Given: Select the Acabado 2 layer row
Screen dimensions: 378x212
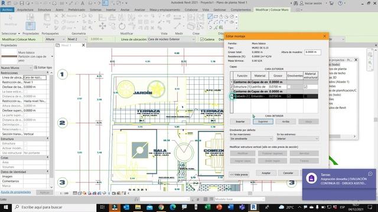Looking at the screenshot, I should [274, 96].
